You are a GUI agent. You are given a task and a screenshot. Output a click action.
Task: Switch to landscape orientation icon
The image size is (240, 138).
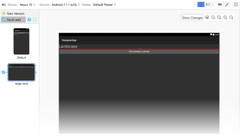208,4
